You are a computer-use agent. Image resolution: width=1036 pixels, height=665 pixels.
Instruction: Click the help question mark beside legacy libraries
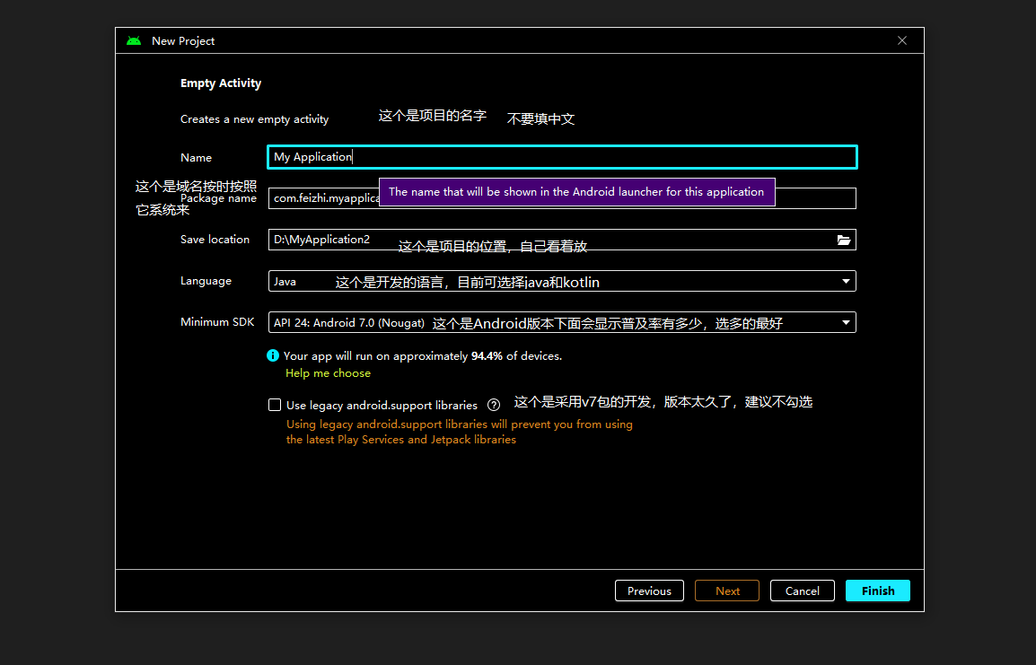coord(494,405)
